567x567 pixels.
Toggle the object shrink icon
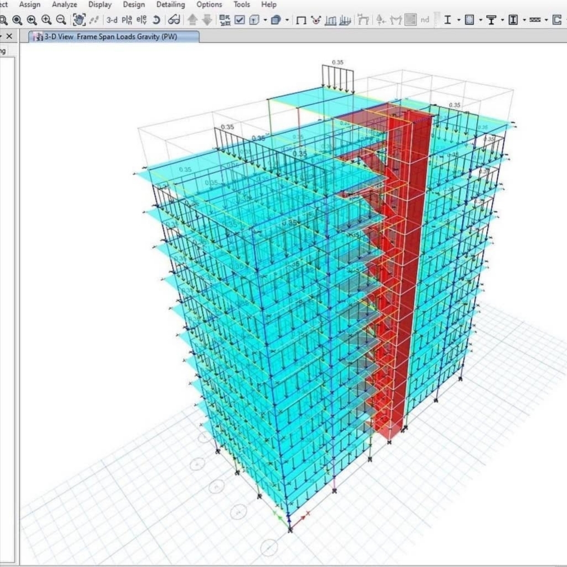(x=254, y=20)
